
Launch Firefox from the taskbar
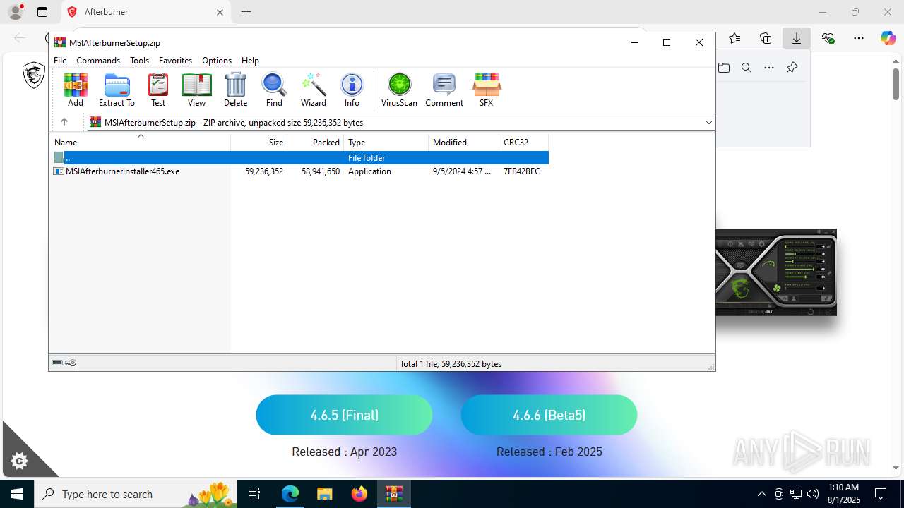click(359, 494)
